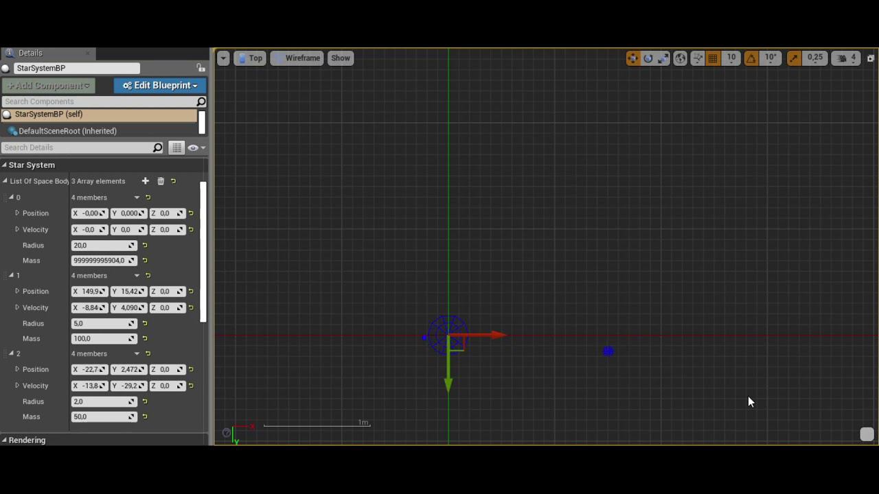Collapse array element 0
This screenshot has height=494, width=879.
pos(11,198)
